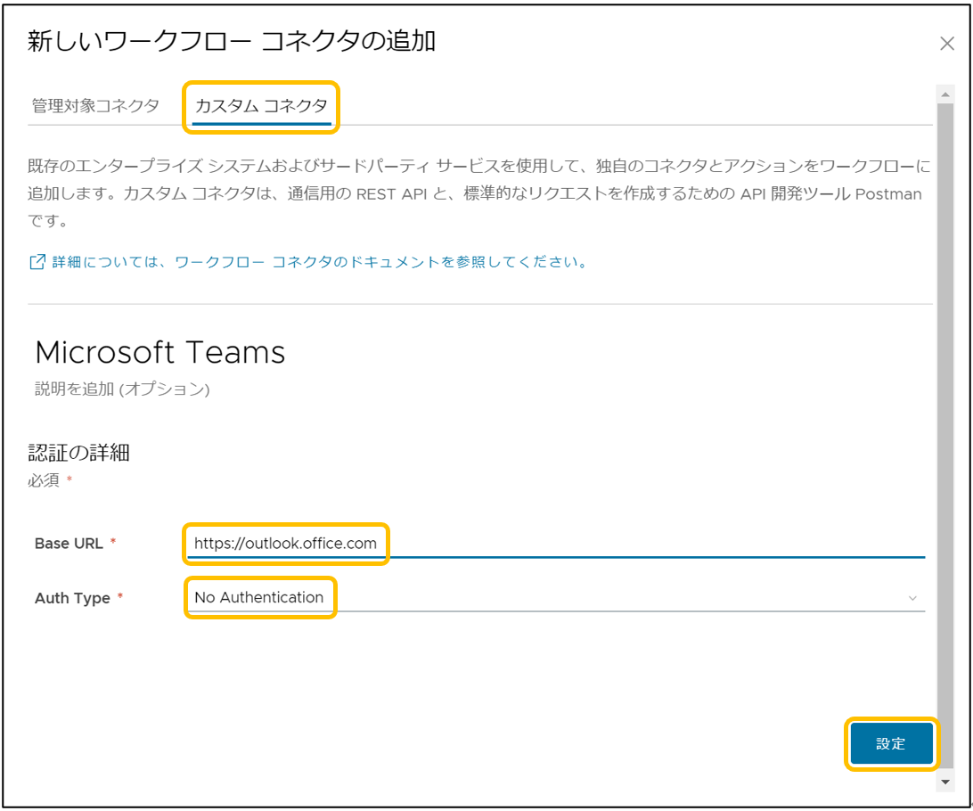This screenshot has width=973, height=811.
Task: Click the Auth Type dropdown chevron arrow
Action: (x=912, y=598)
